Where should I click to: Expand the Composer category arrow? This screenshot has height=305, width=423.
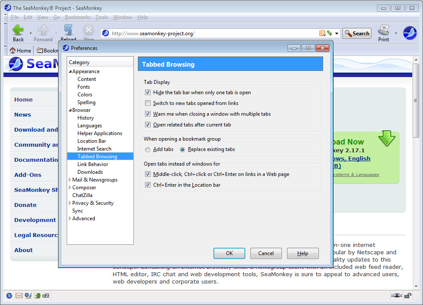(70, 188)
